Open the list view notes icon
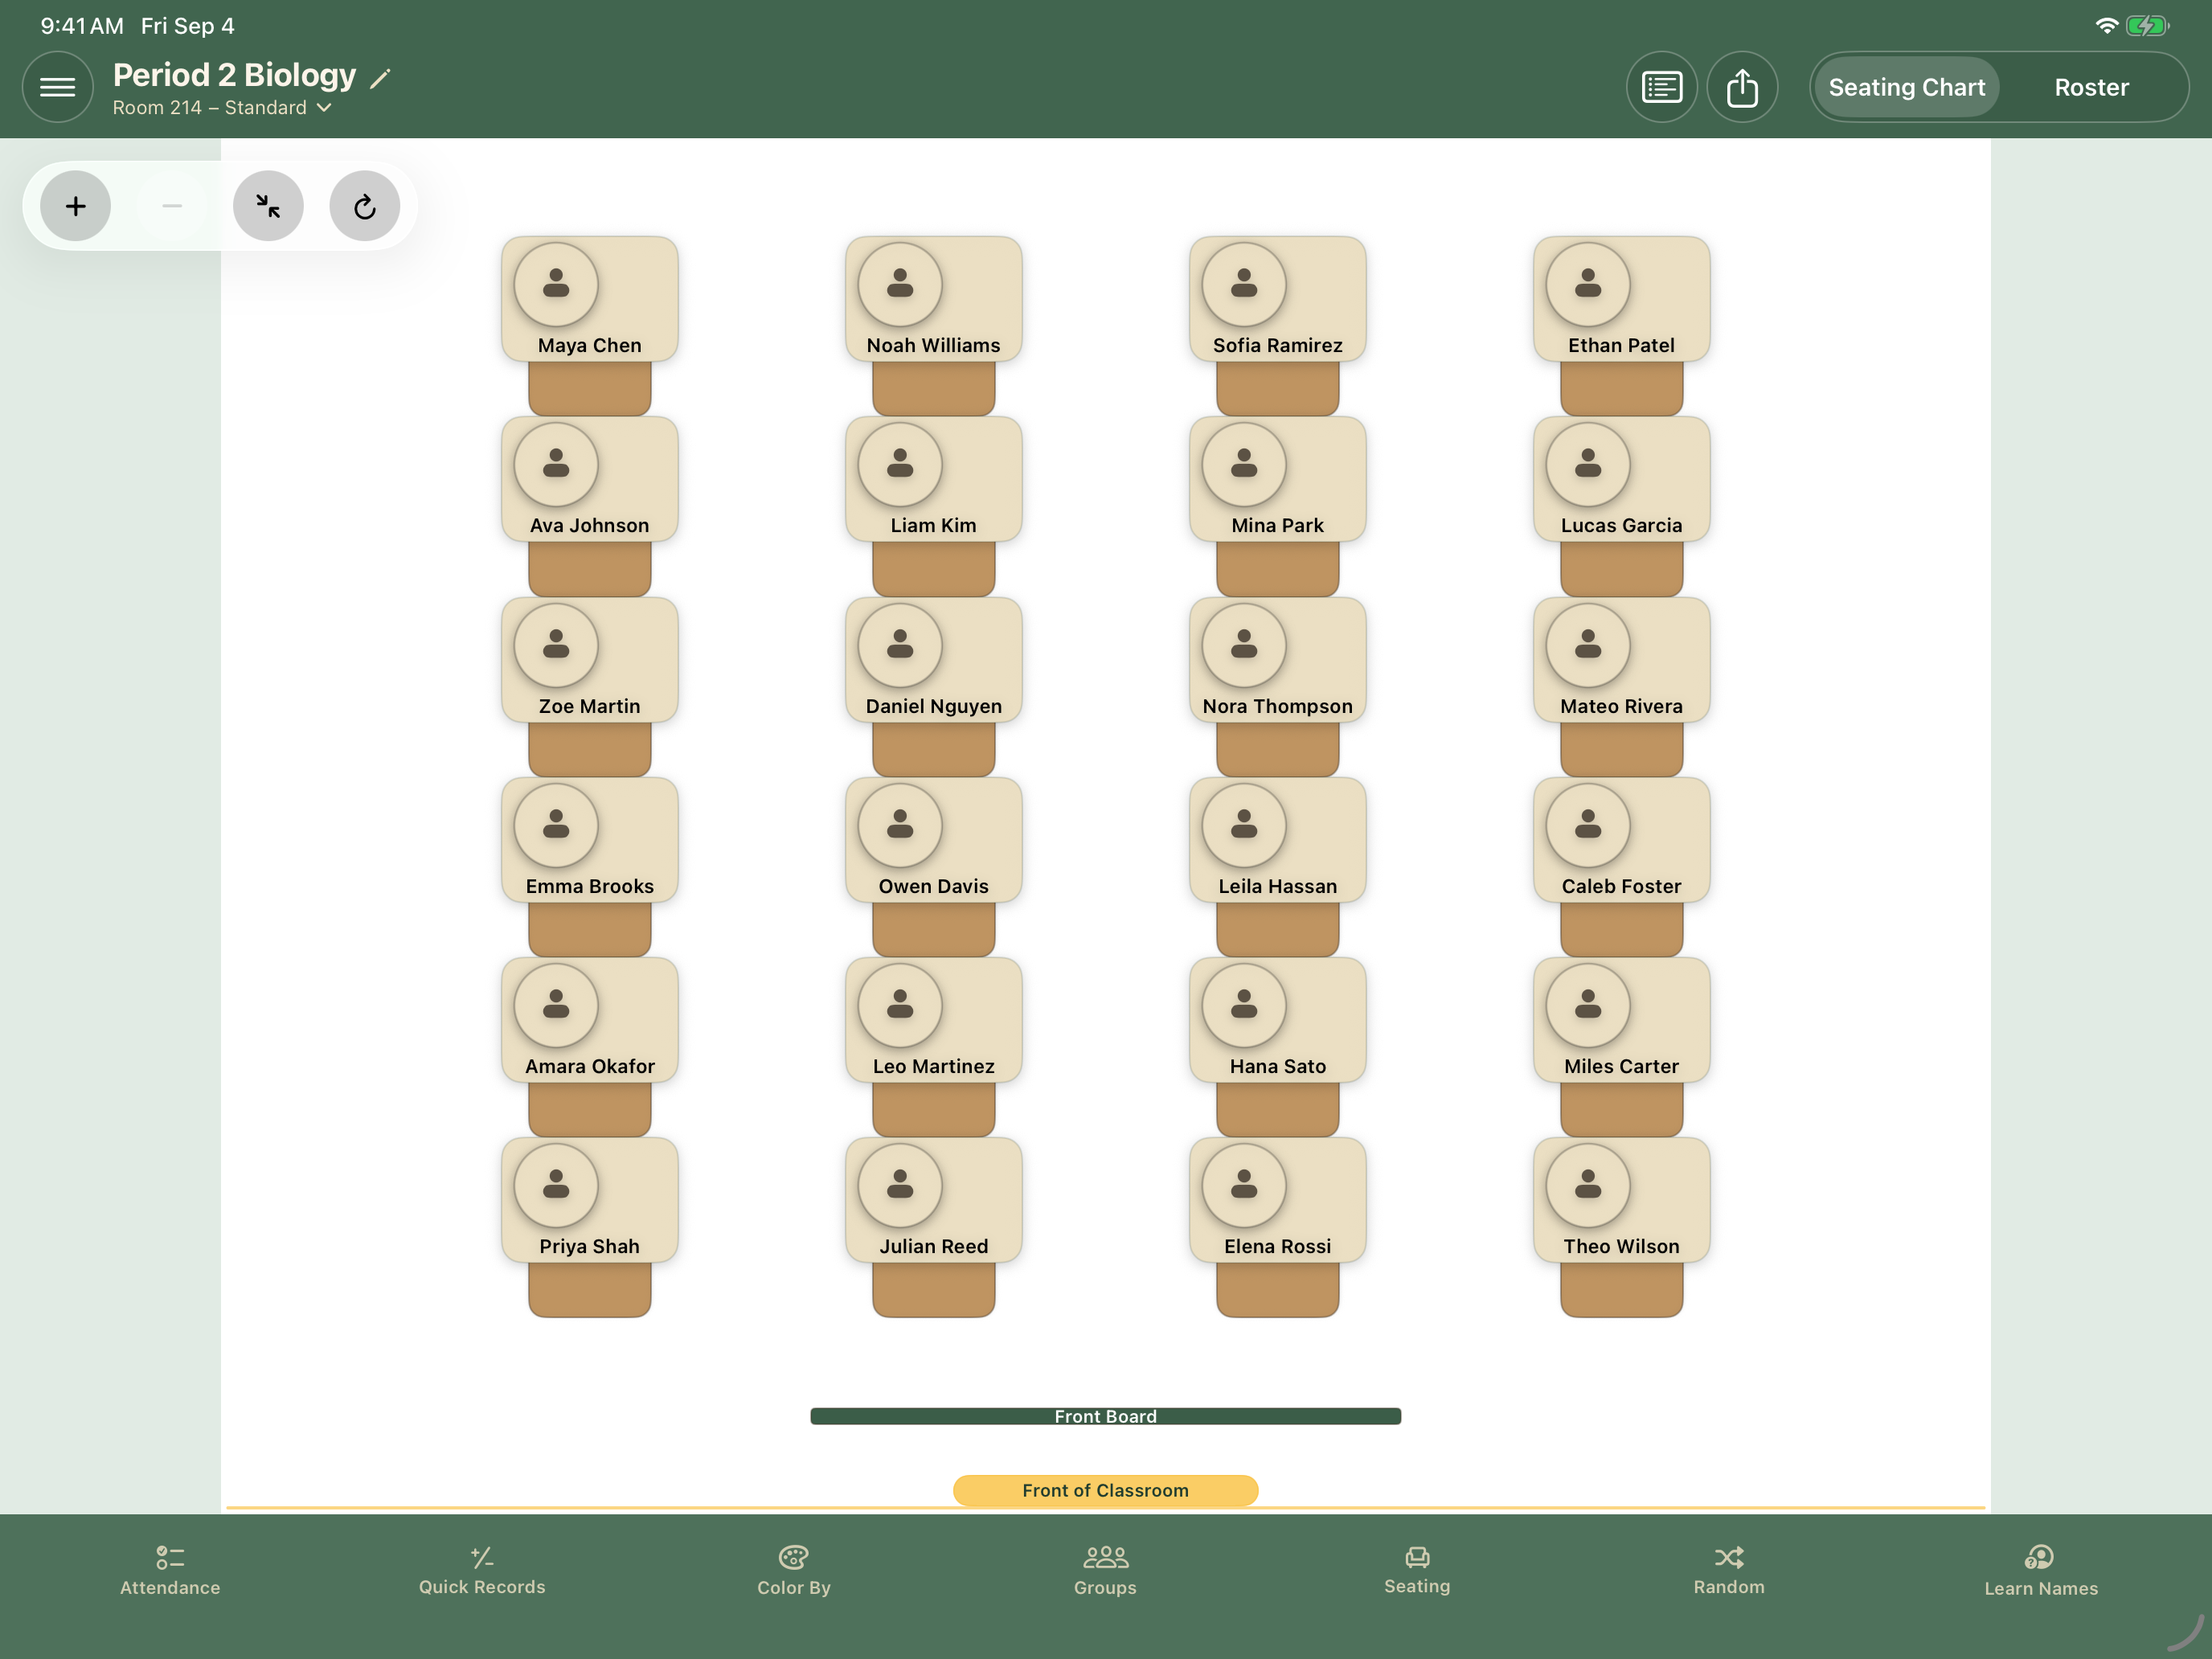Screen dimensions: 2212x1659 click(1661, 87)
